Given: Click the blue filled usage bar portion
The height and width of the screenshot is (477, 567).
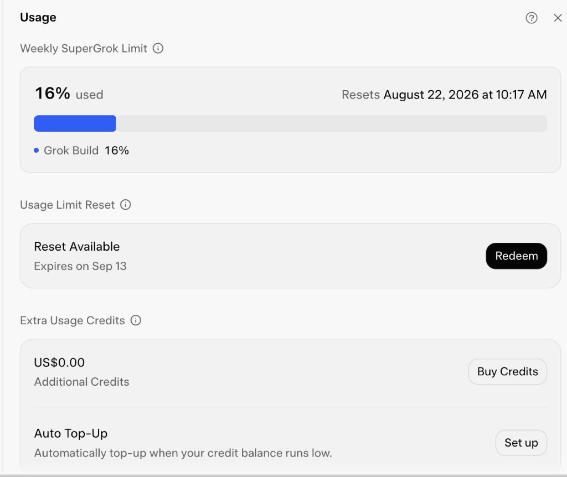Looking at the screenshot, I should coord(75,123).
